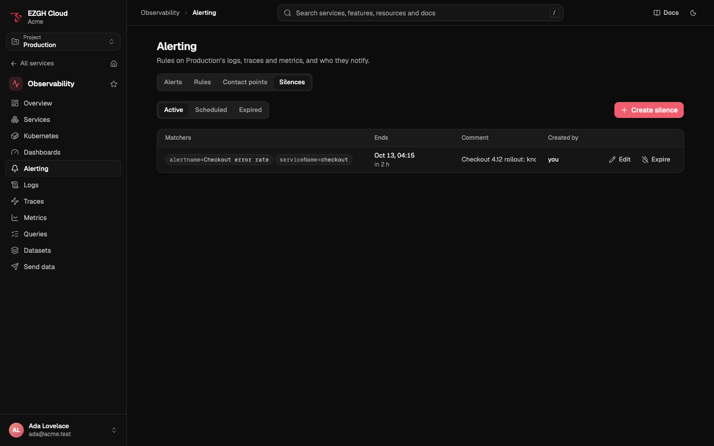This screenshot has height=446, width=714.
Task: Click the Create silence button
Action: click(649, 110)
